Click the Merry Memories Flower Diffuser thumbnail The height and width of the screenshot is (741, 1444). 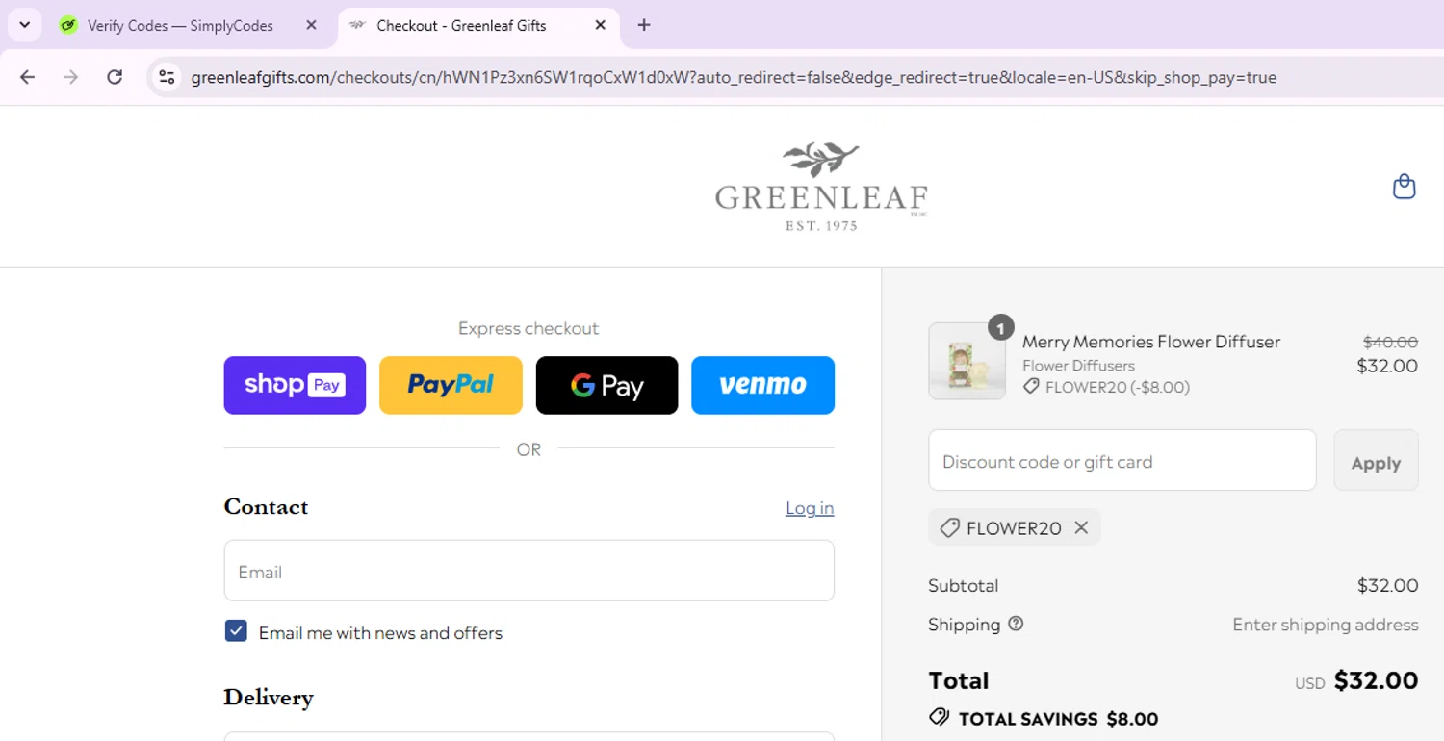[966, 362]
